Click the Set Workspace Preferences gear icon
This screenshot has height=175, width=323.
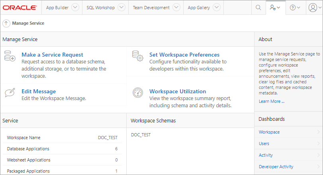[x=137, y=57]
